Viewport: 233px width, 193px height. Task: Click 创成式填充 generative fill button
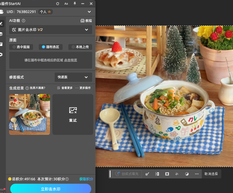click(127, 174)
